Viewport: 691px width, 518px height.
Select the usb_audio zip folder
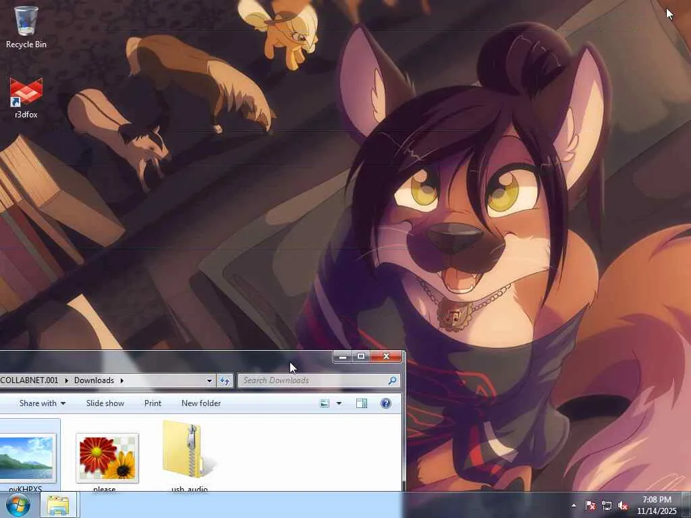click(189, 457)
